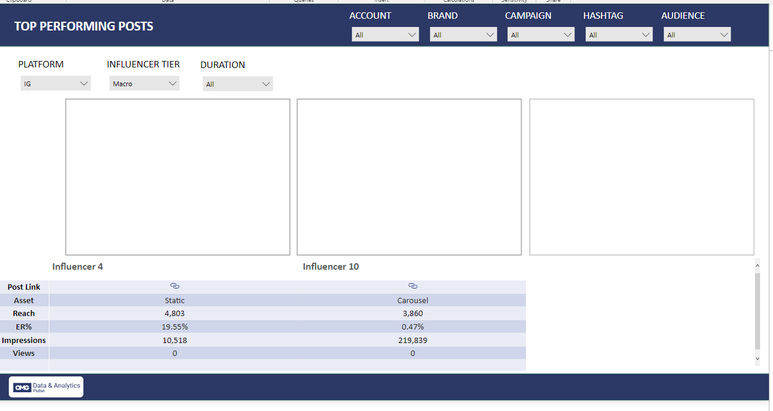Click the BRAND filter label

[x=443, y=16]
